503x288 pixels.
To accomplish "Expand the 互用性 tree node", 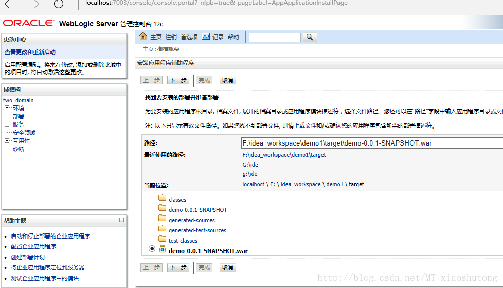I will 7,141.
